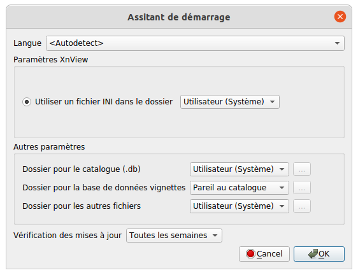Click the Cancel button
358x275 pixels.
[264, 254]
